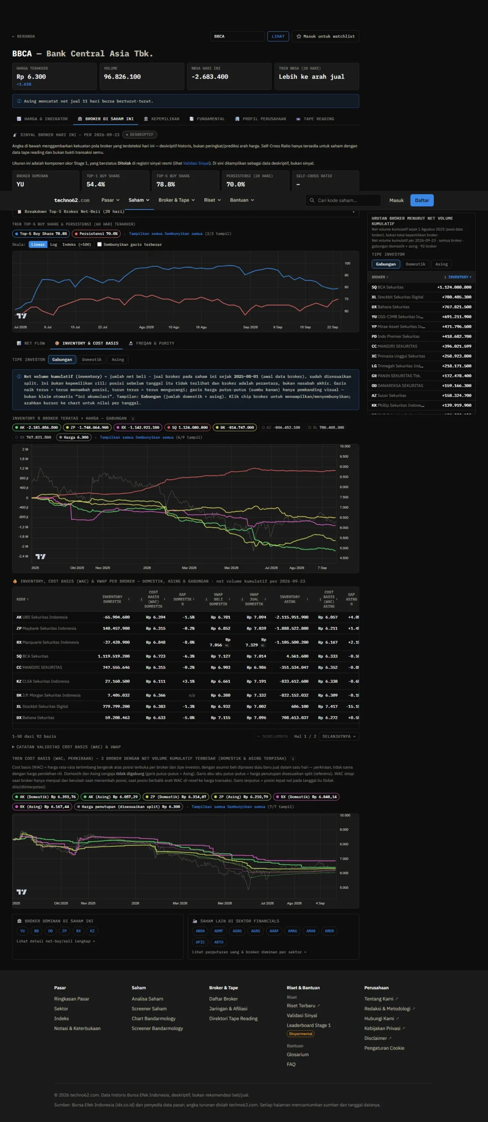Open the Broker & Tape dropdown menu
The width and height of the screenshot is (488, 1122).
click(176, 200)
